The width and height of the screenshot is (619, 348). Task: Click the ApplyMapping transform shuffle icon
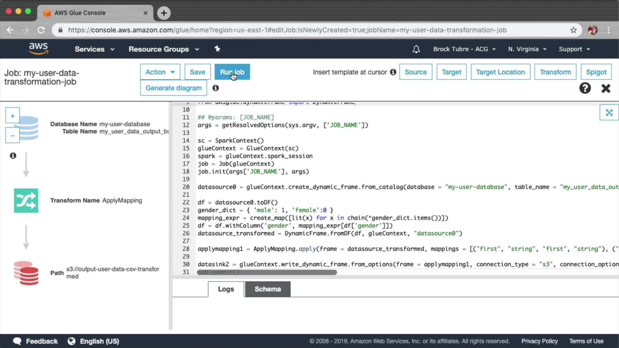pyautogui.click(x=26, y=200)
